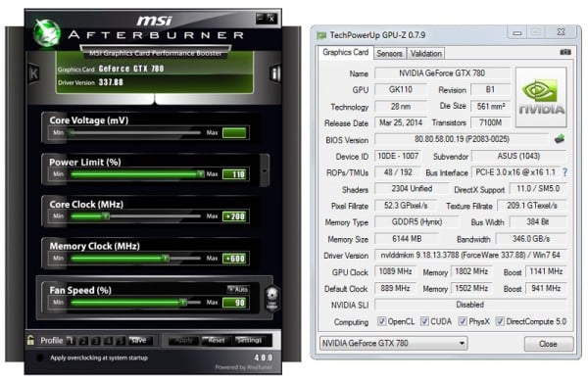This screenshot has width=588, height=382.
Task: Switch to the Sensors tab
Action: click(389, 54)
